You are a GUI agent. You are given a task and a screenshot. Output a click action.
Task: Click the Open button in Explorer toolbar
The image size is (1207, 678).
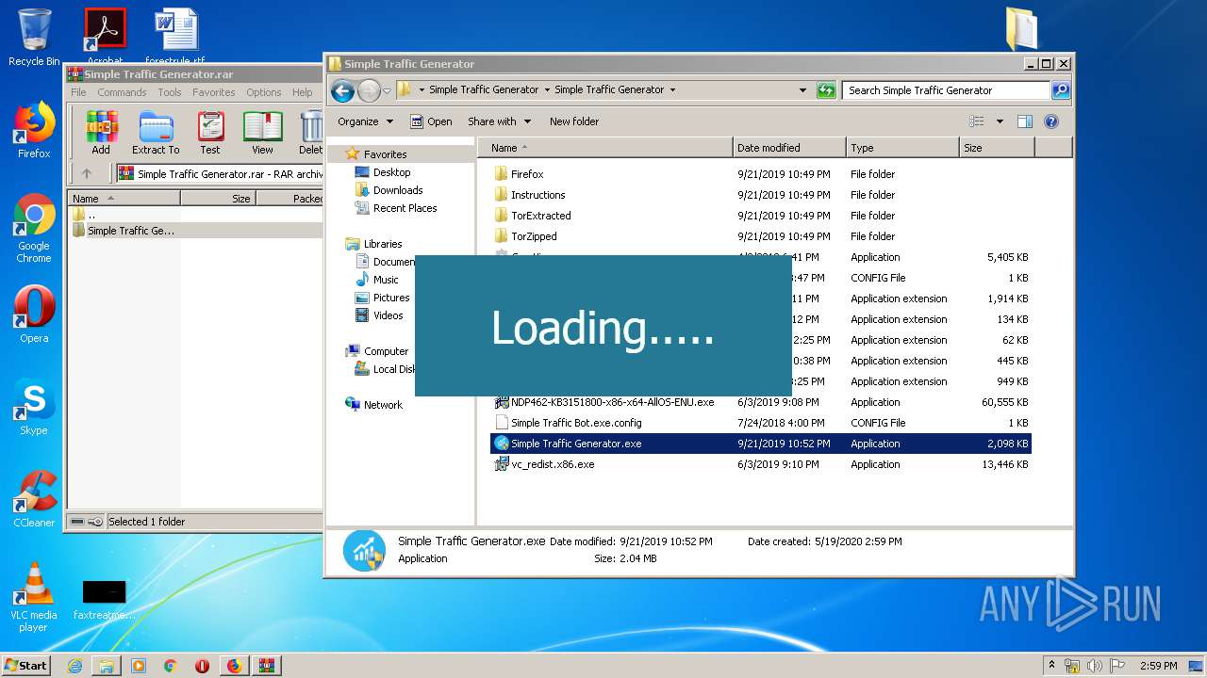pyautogui.click(x=431, y=121)
